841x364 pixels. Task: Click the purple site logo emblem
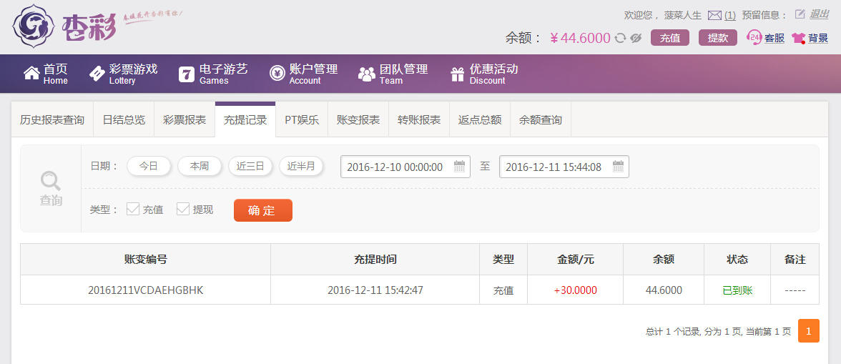click(34, 26)
